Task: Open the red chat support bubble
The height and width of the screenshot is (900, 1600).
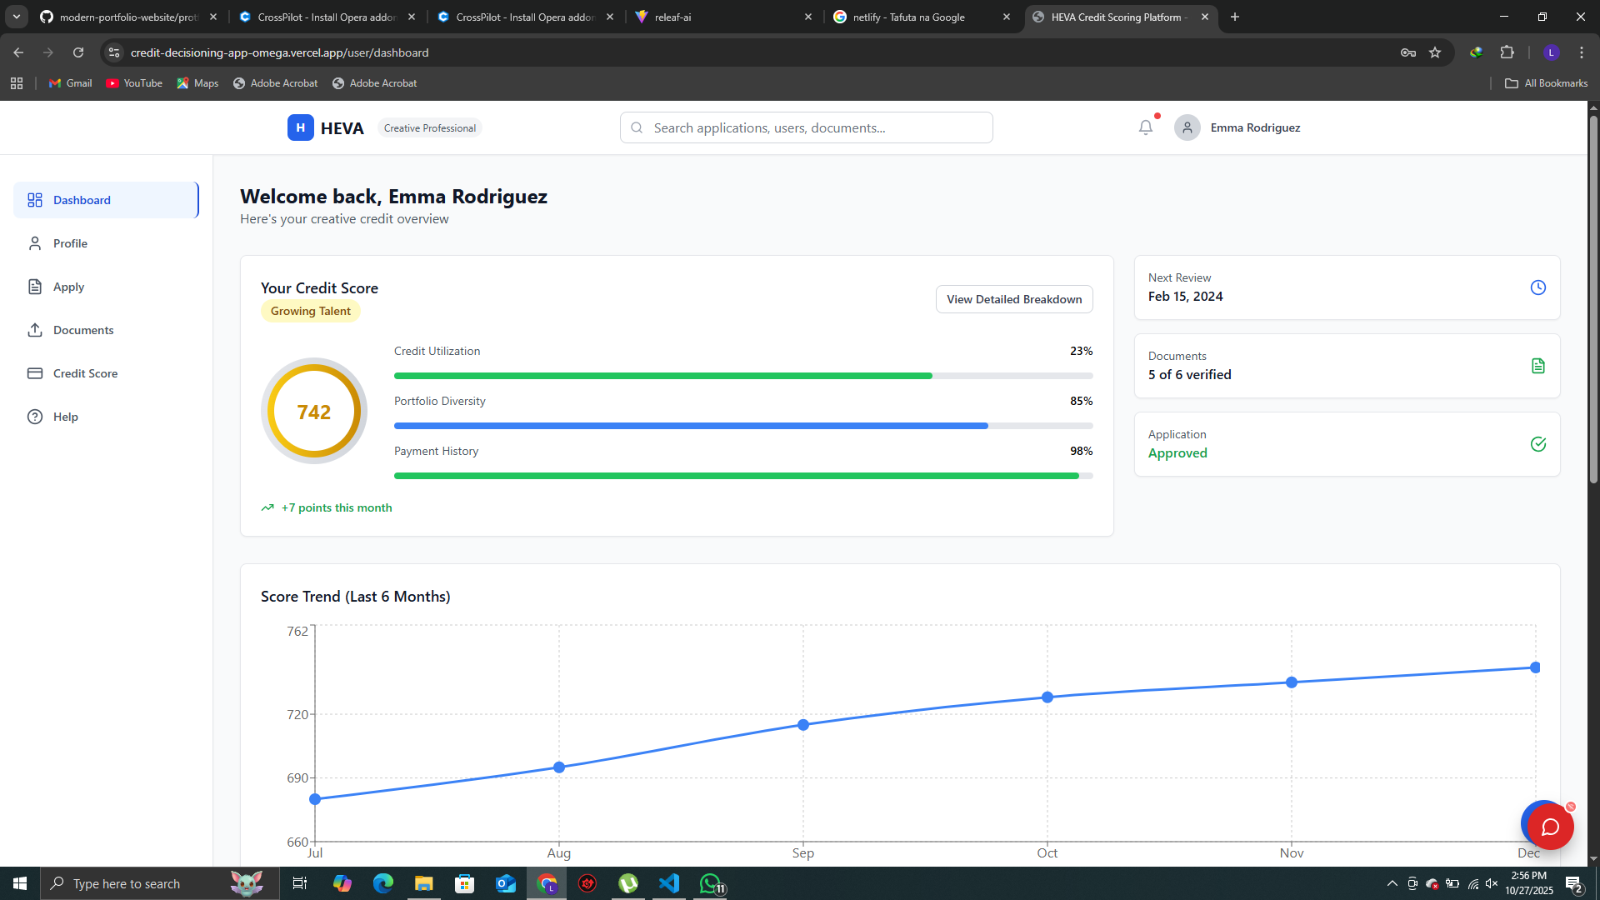Action: click(x=1549, y=827)
